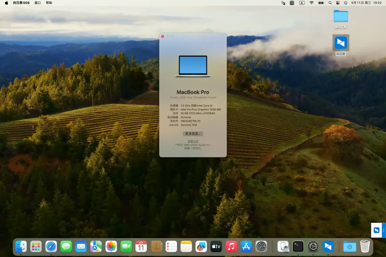Viewport: 386px width, 257px height.
Task: Open App Store from the Dock
Action: (x=246, y=246)
